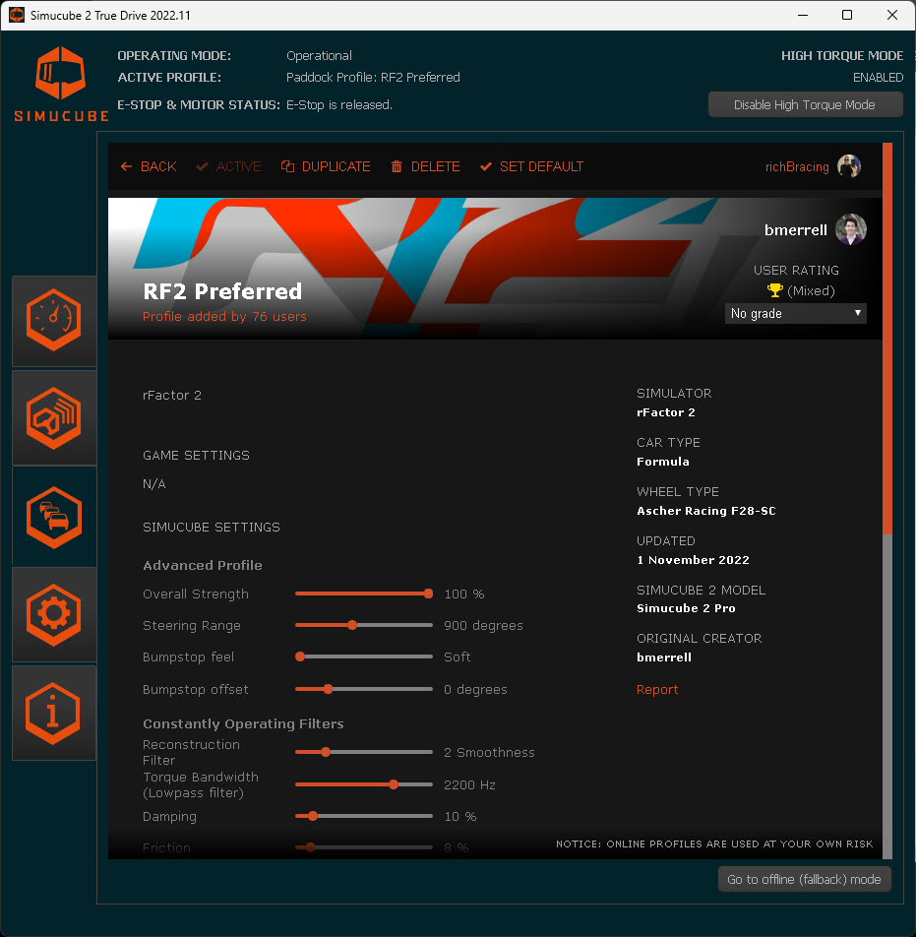Adjust the Steering Range slider

(364, 625)
